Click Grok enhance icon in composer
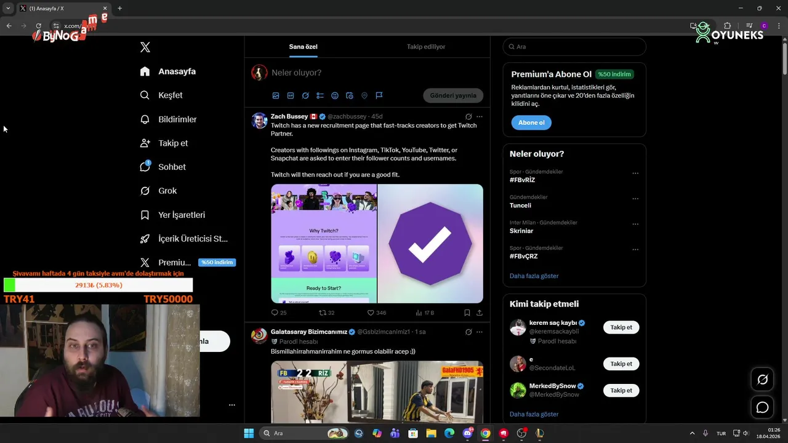 305,95
